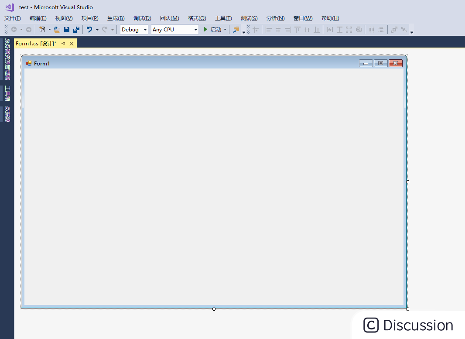Click the Align to Grid icon
This screenshot has width=465, height=339.
(256, 30)
